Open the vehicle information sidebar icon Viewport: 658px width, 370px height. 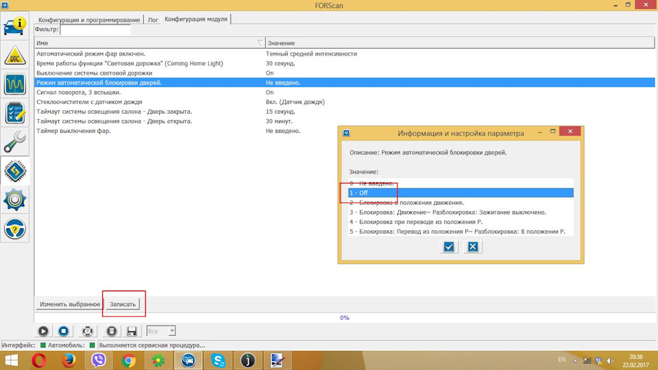pyautogui.click(x=14, y=26)
